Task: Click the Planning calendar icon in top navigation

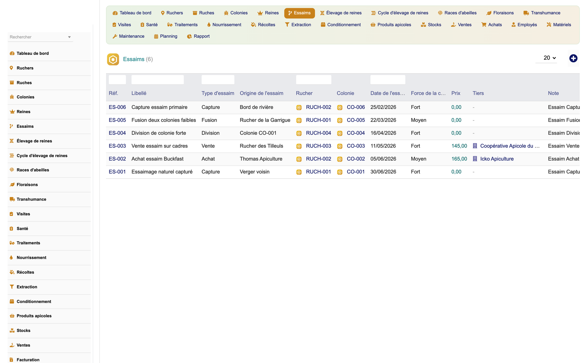Action: [x=156, y=36]
